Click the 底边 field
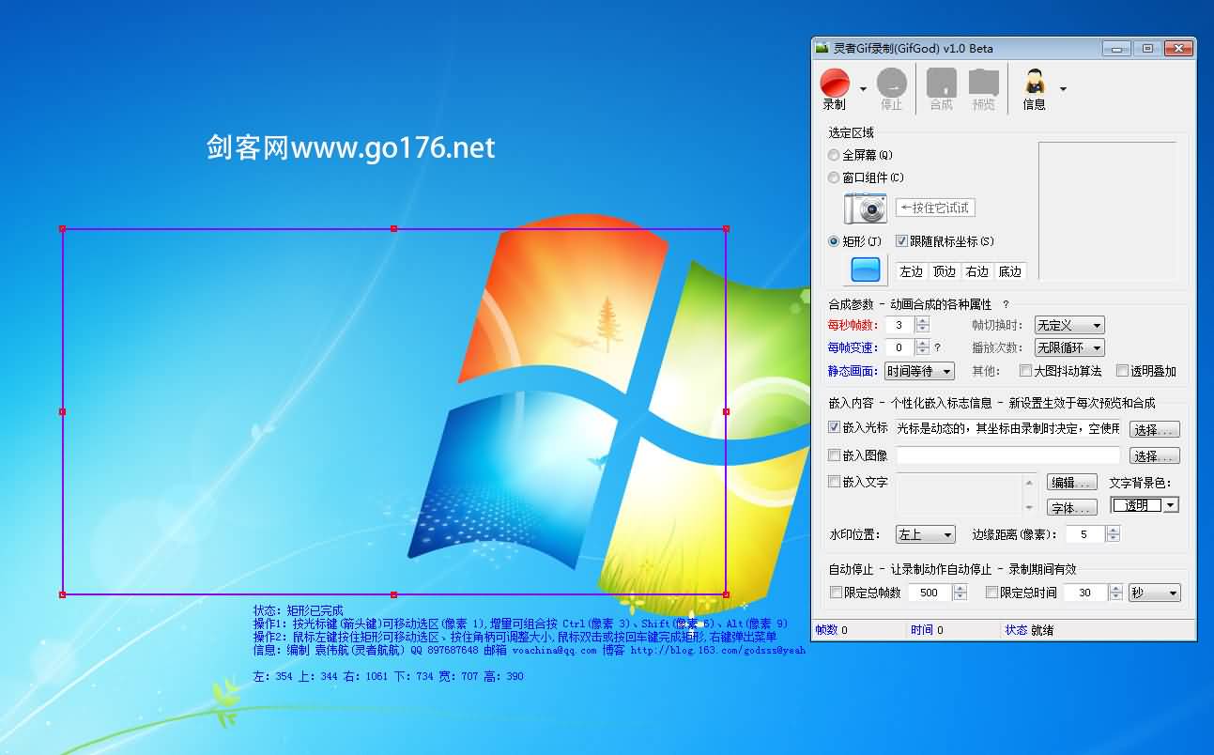The width and height of the screenshot is (1214, 755). pyautogui.click(x=1010, y=271)
